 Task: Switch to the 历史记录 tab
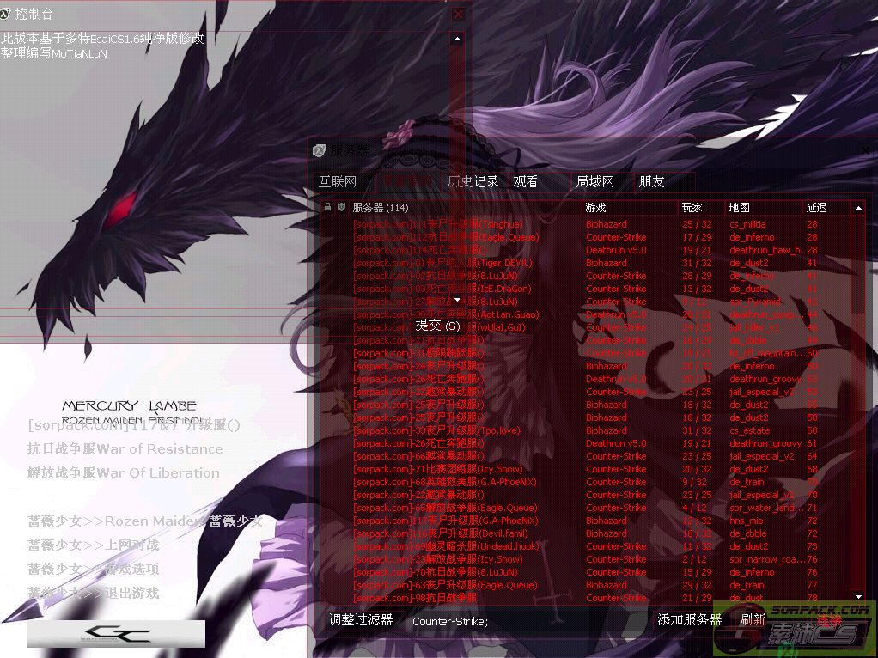pos(473,181)
